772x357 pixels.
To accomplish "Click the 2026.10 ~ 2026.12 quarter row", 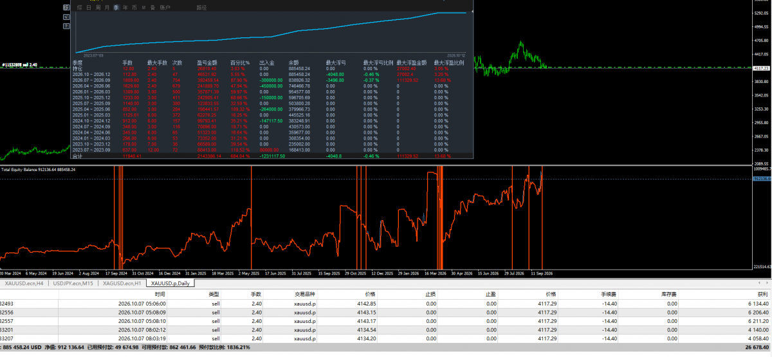I will click(271, 74).
